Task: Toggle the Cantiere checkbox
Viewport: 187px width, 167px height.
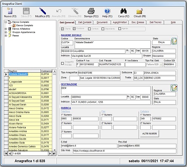Action: point(89,29)
